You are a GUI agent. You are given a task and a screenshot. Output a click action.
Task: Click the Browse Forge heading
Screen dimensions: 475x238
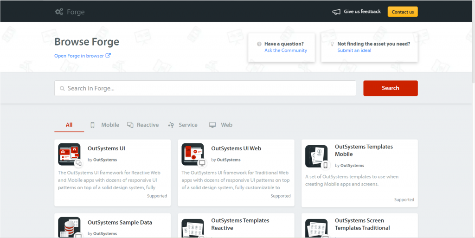pos(87,42)
